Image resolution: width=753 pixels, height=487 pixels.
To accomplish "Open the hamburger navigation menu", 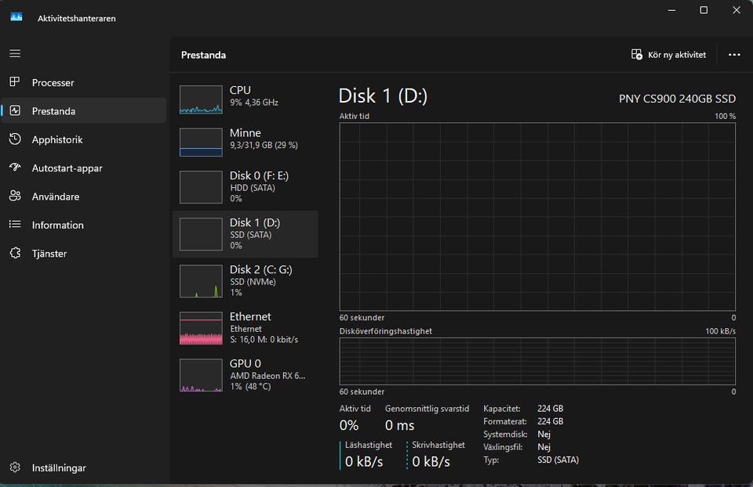I will pos(15,54).
